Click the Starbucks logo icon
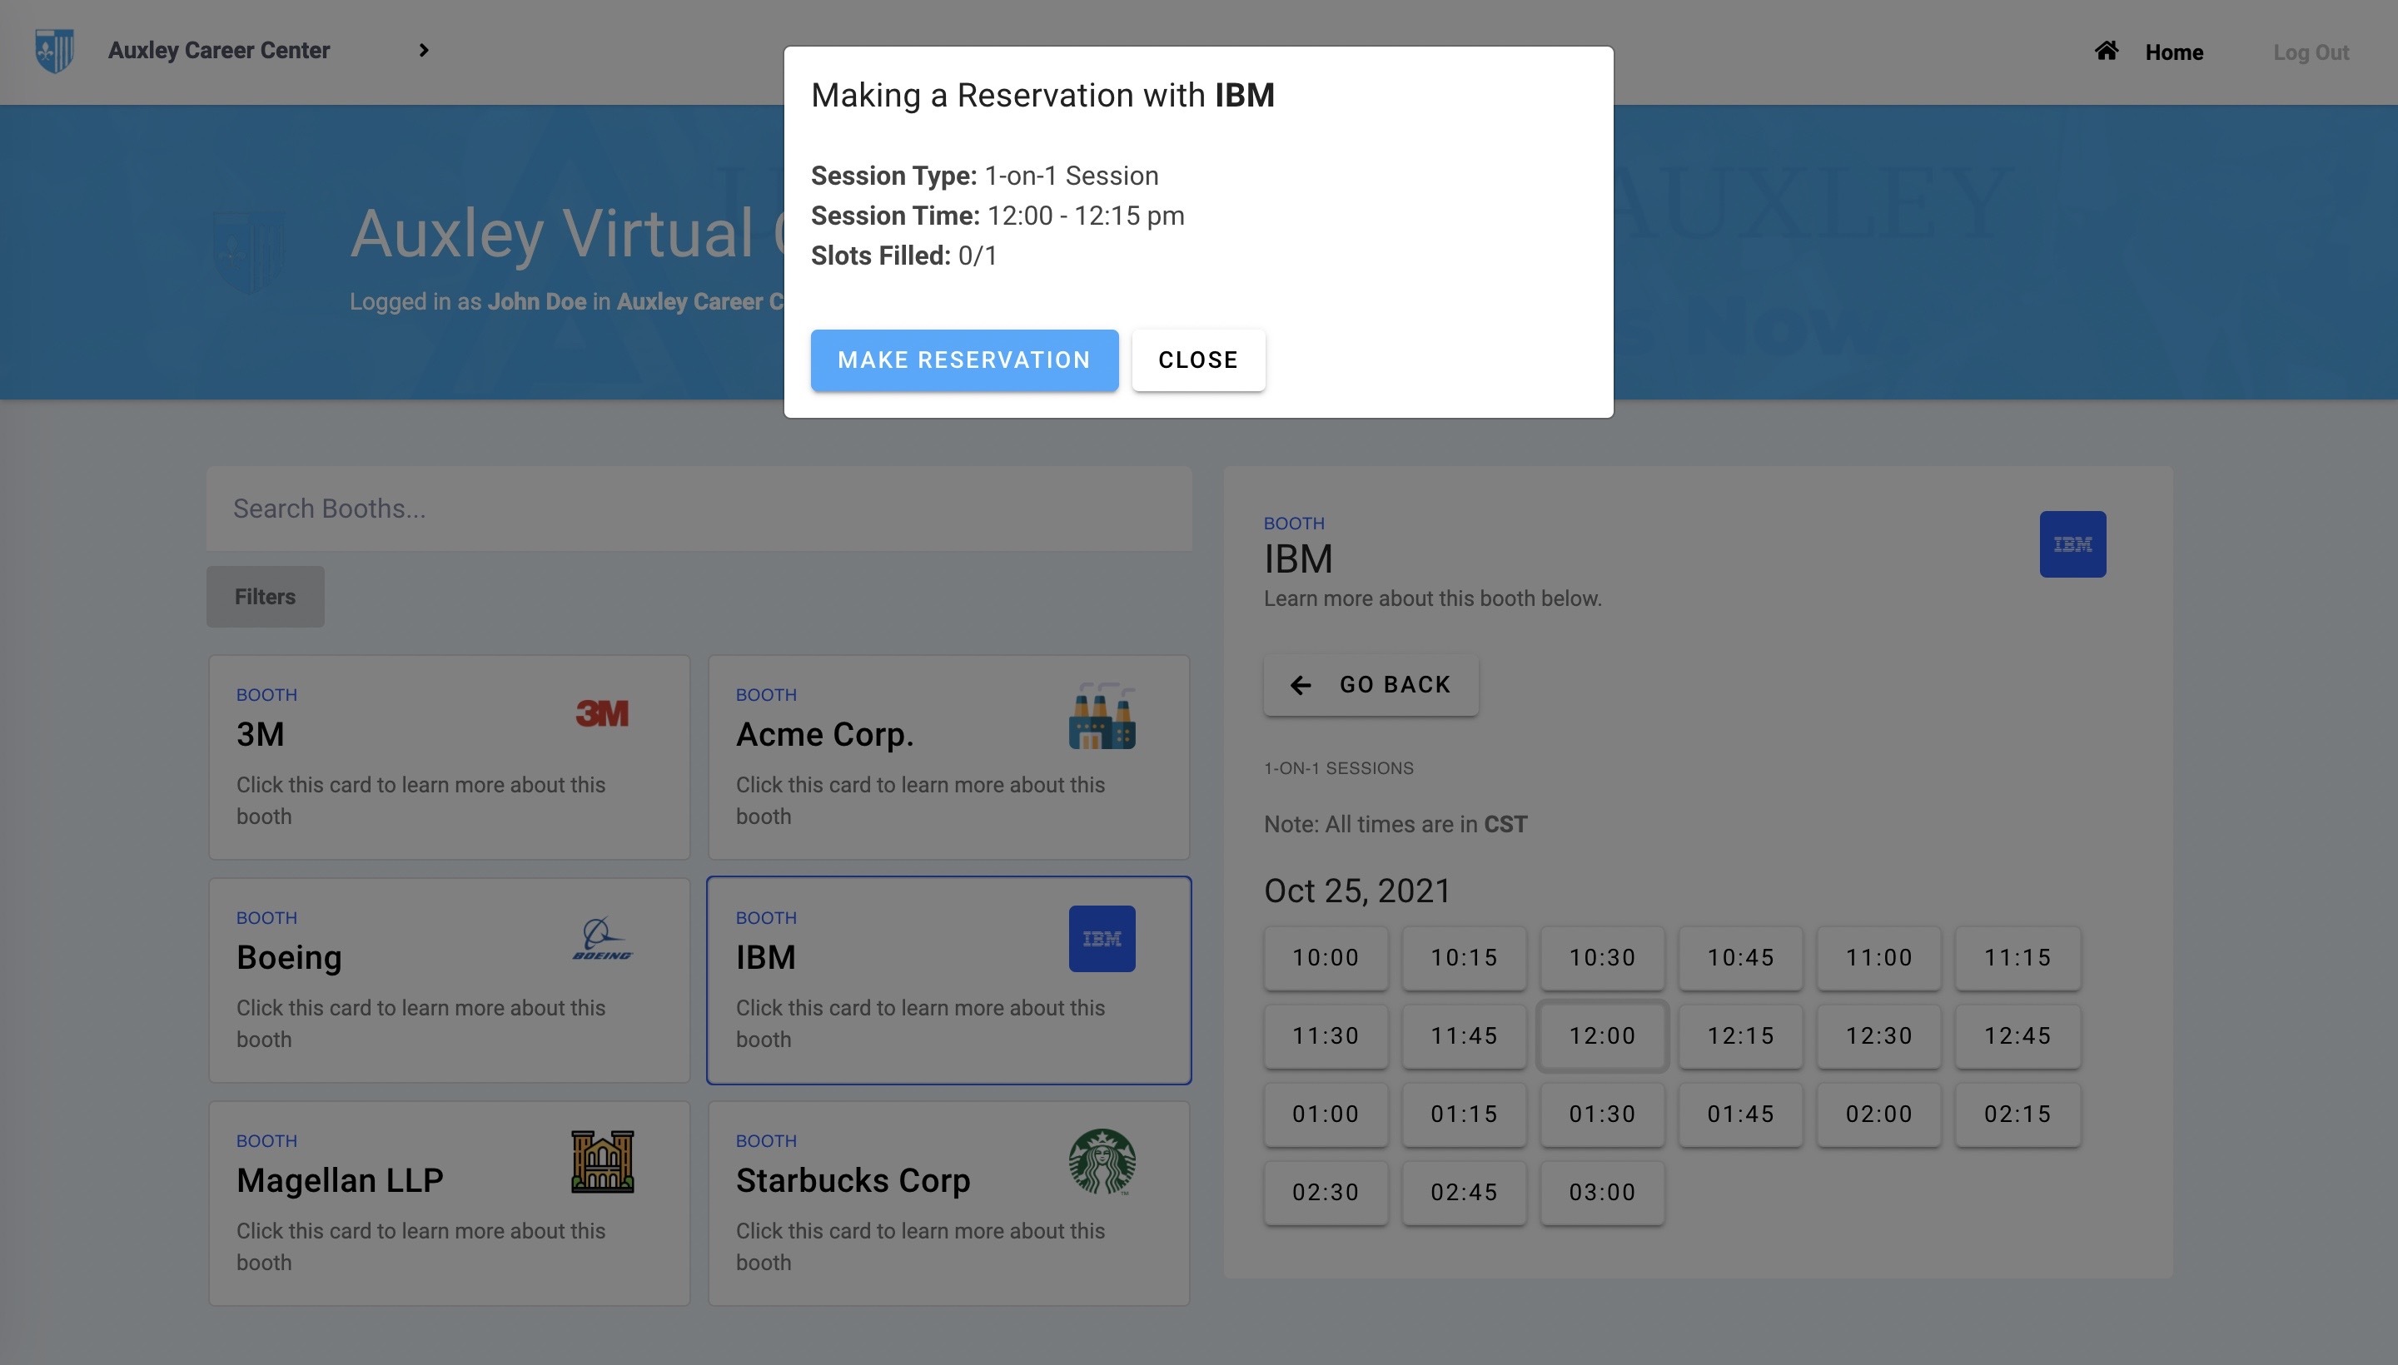The height and width of the screenshot is (1365, 2398). tap(1102, 1162)
